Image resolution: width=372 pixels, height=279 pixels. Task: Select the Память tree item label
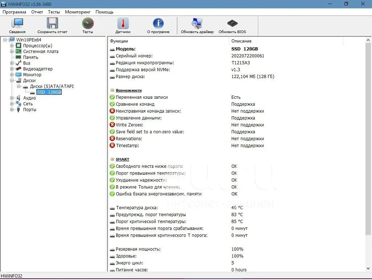[x=31, y=57]
